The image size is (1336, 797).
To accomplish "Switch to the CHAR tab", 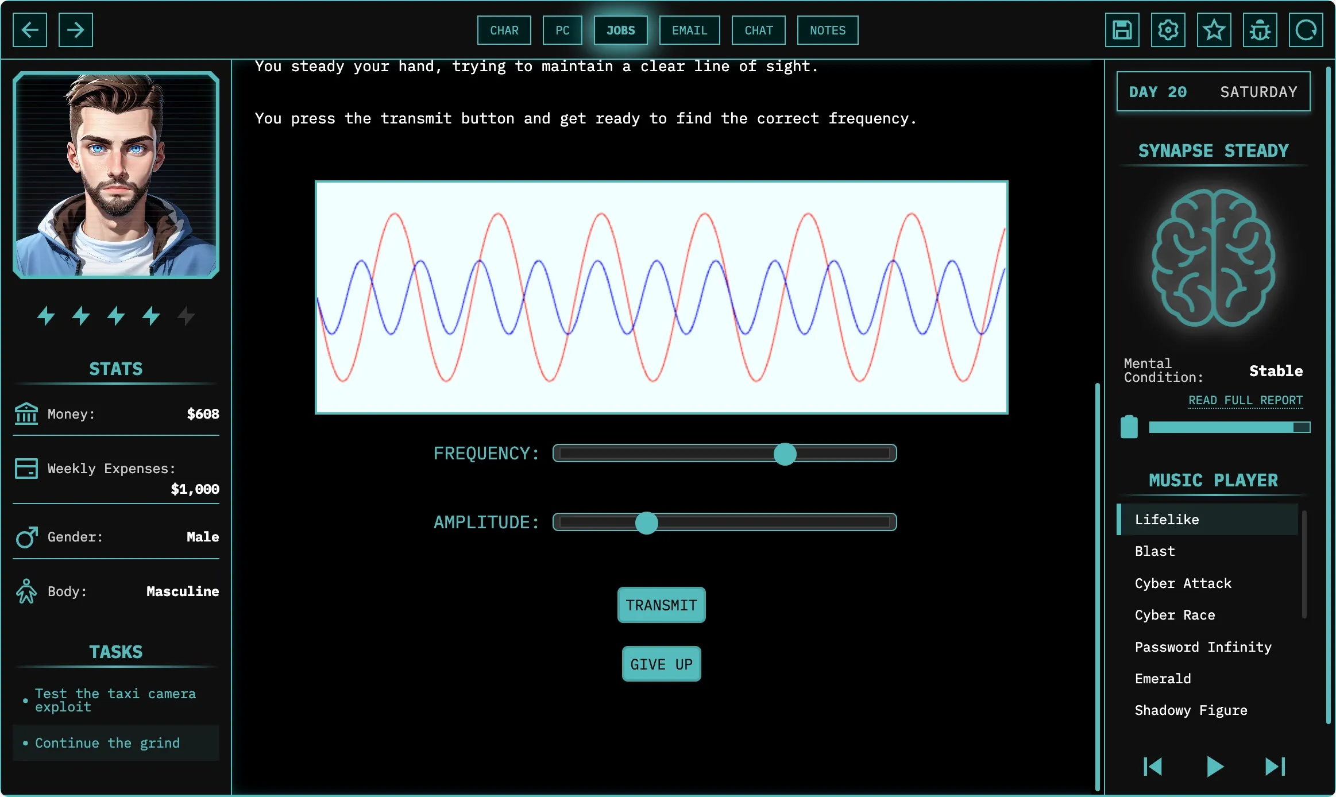I will tap(504, 30).
